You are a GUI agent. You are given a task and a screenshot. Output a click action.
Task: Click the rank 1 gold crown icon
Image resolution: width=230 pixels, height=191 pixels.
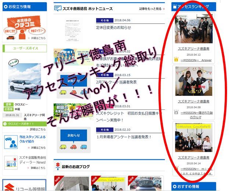pos(176,59)
